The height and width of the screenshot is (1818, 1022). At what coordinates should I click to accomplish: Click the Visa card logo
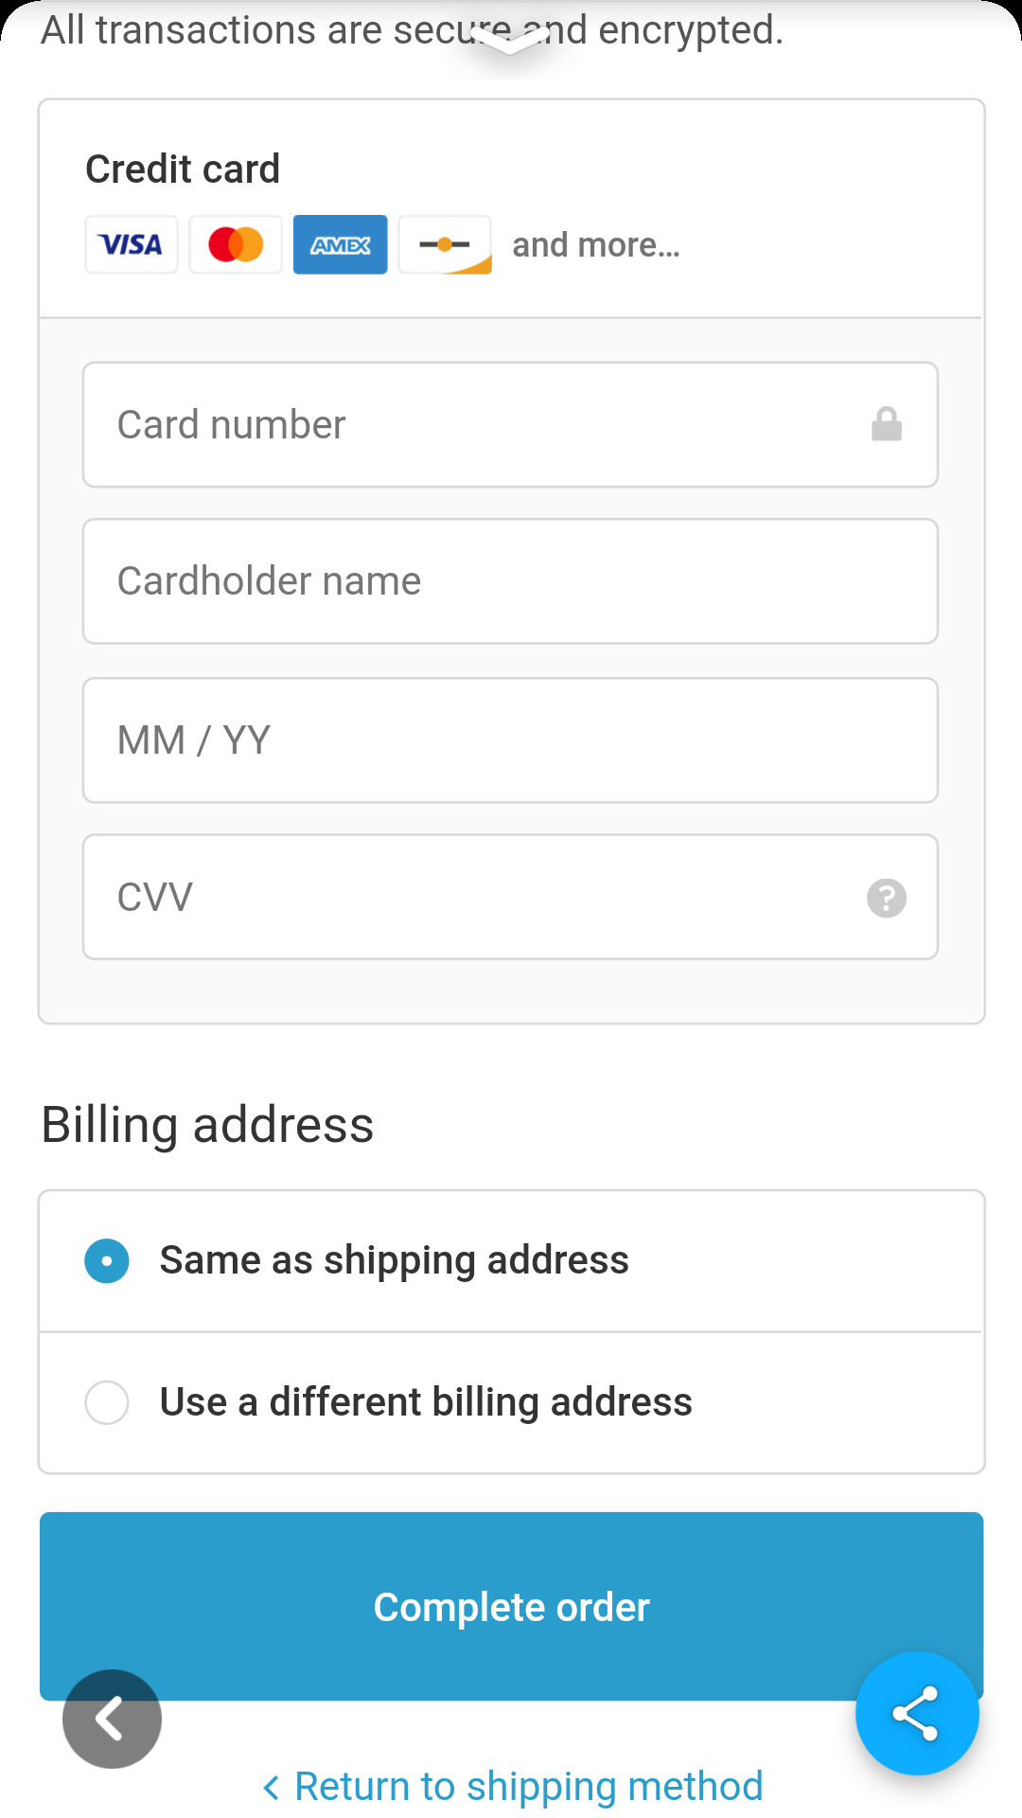(132, 244)
